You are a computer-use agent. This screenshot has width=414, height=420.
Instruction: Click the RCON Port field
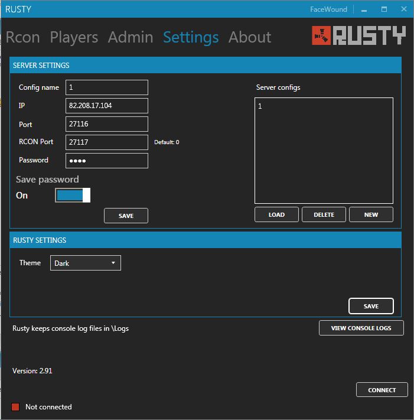pyautogui.click(x=107, y=142)
